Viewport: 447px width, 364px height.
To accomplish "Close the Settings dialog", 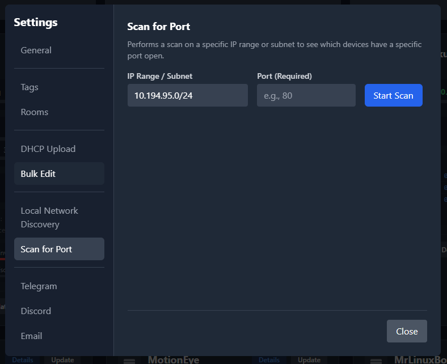I will [406, 331].
